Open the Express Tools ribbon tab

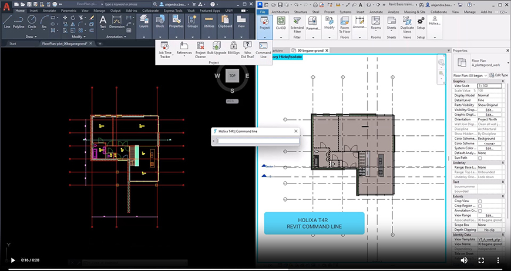(173, 11)
